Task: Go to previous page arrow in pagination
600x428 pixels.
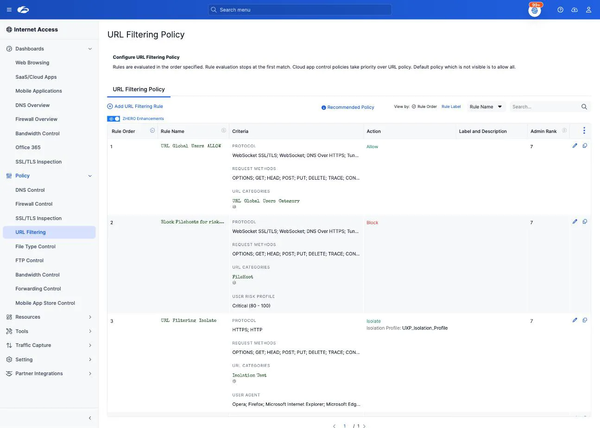Action: 334,426
